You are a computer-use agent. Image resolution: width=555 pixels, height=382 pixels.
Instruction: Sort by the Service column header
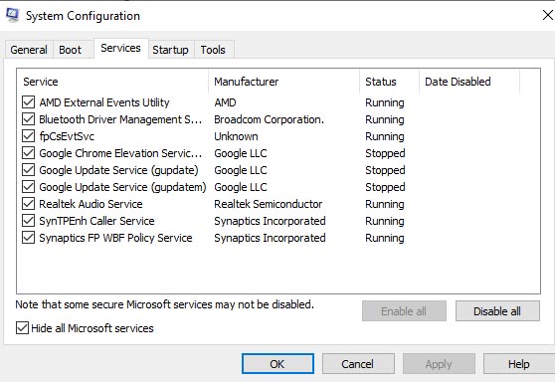112,82
